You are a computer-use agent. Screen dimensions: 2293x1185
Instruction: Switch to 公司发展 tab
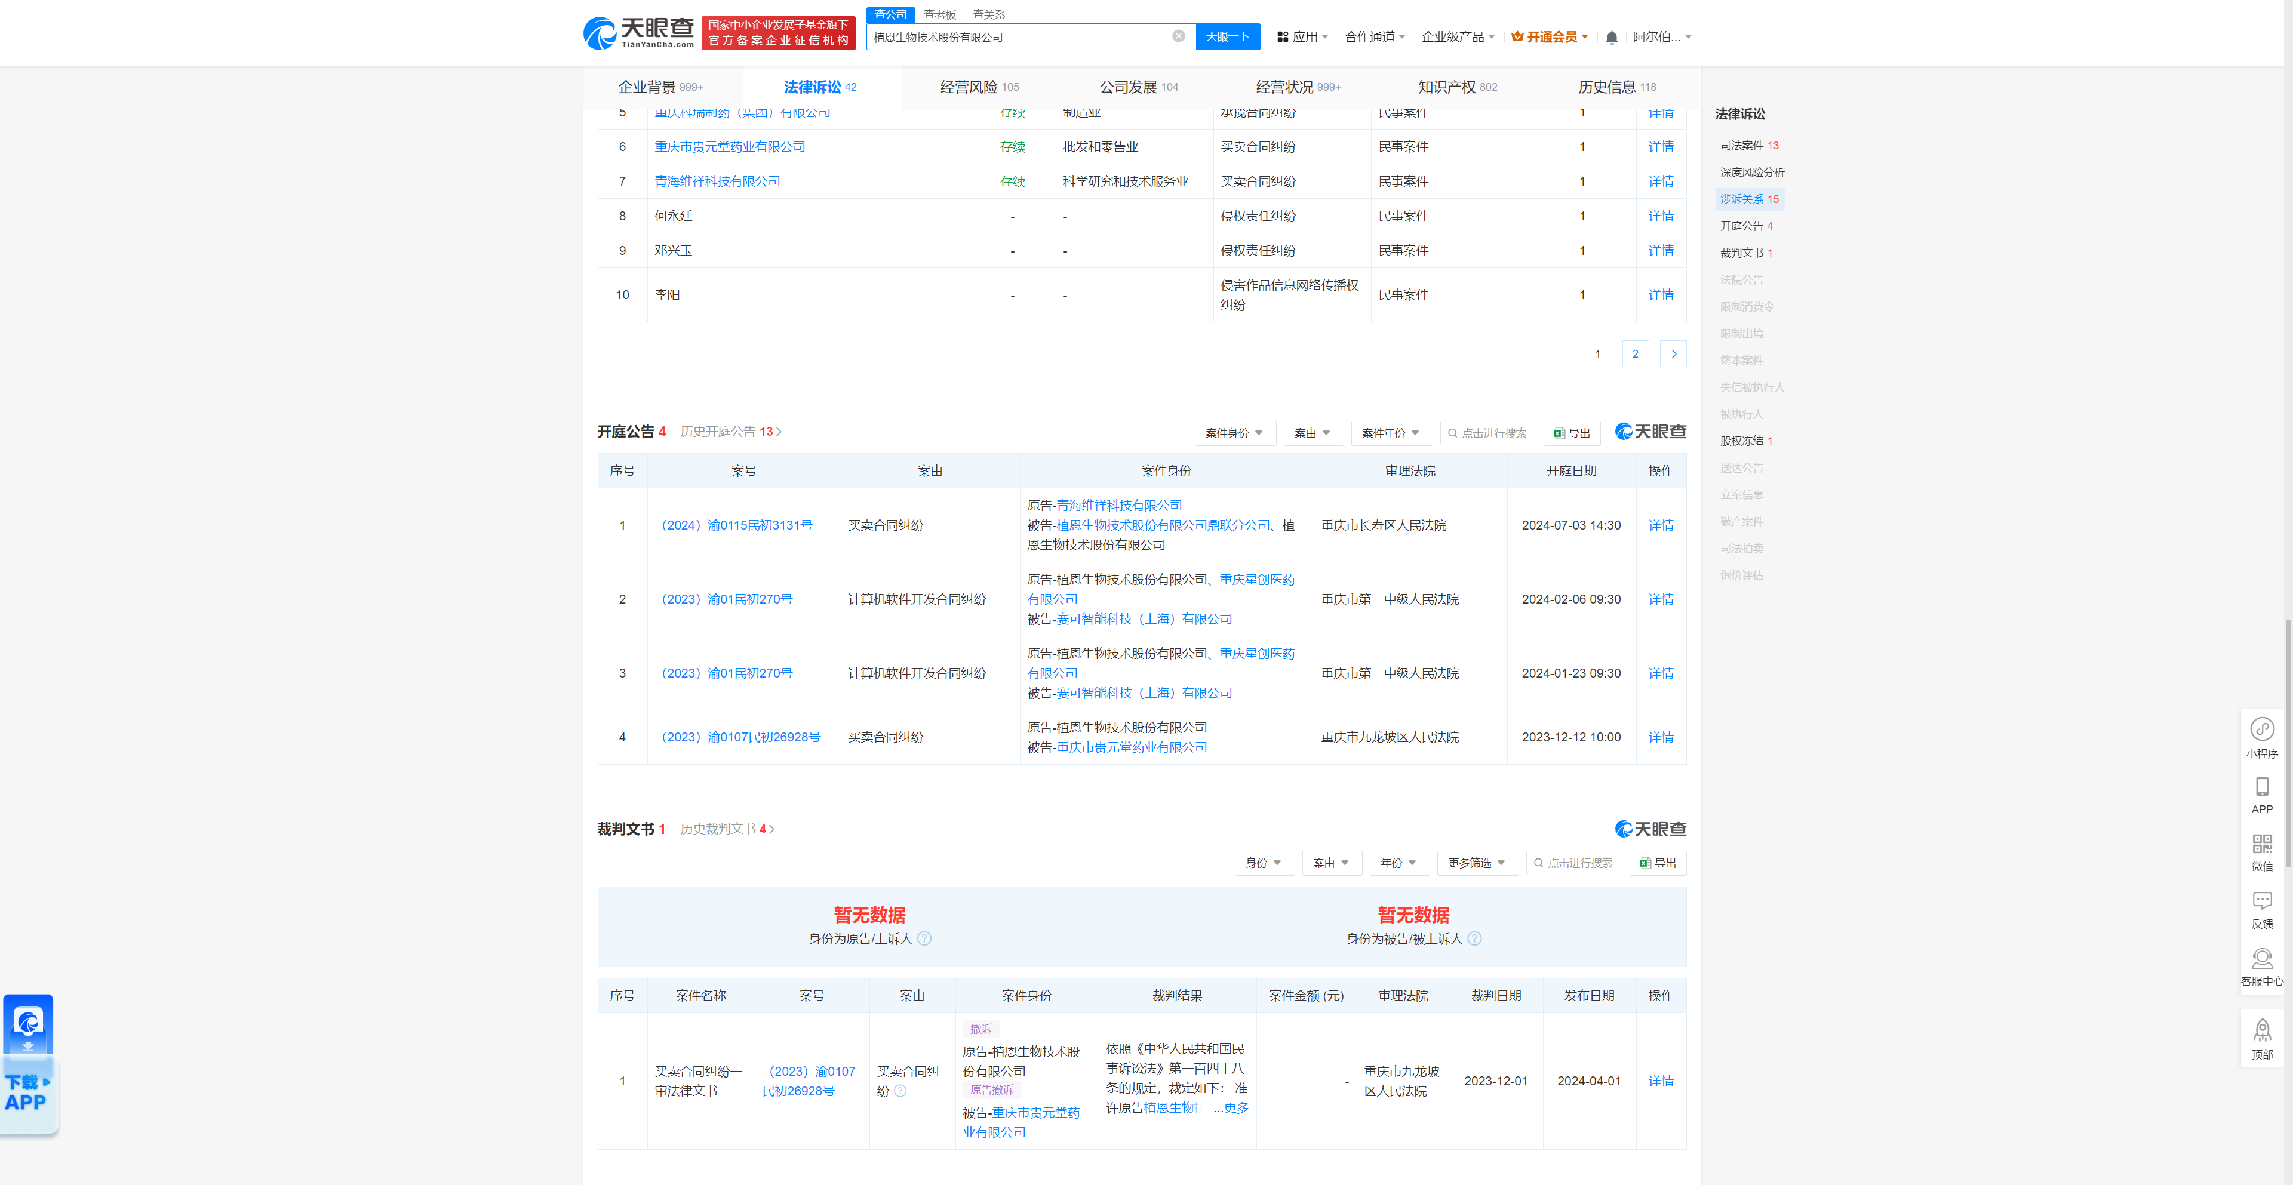1139,87
